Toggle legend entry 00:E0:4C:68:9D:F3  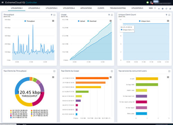(x=39, y=110)
